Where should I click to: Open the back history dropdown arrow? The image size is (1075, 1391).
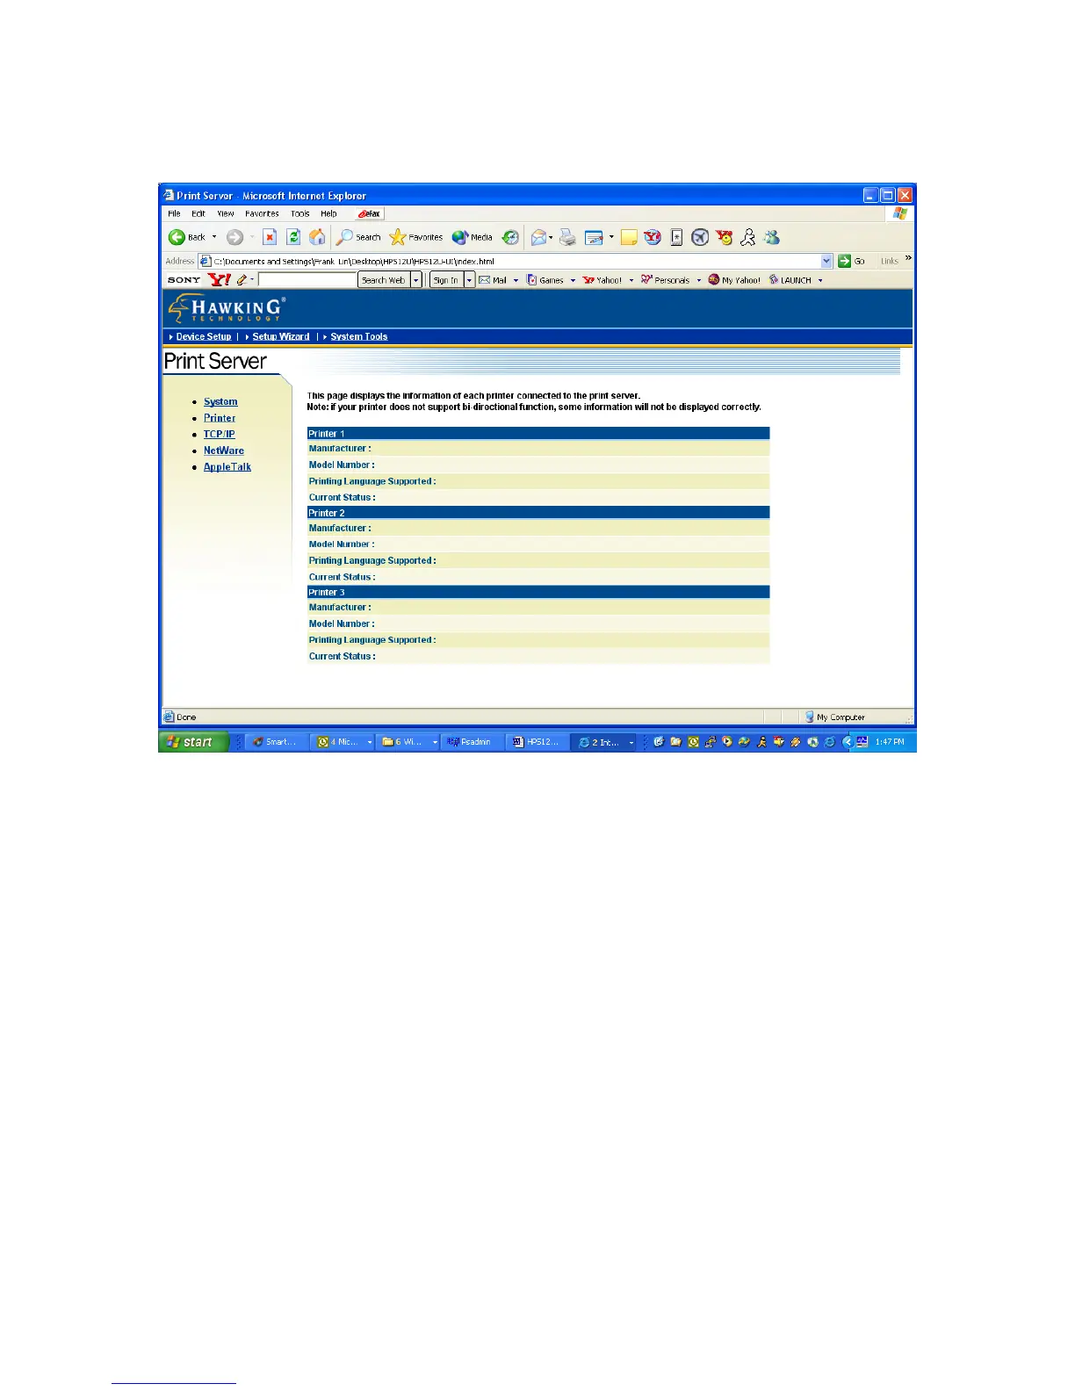[x=213, y=237]
